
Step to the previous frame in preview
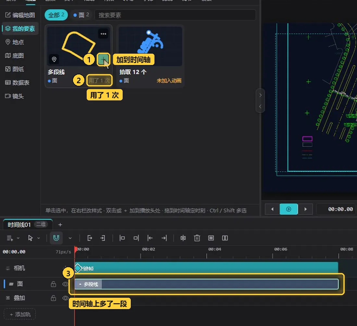[x=272, y=209]
